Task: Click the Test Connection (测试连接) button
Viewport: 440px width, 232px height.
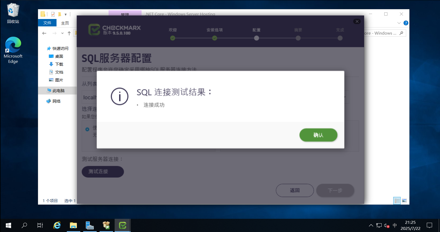Action: pos(103,172)
